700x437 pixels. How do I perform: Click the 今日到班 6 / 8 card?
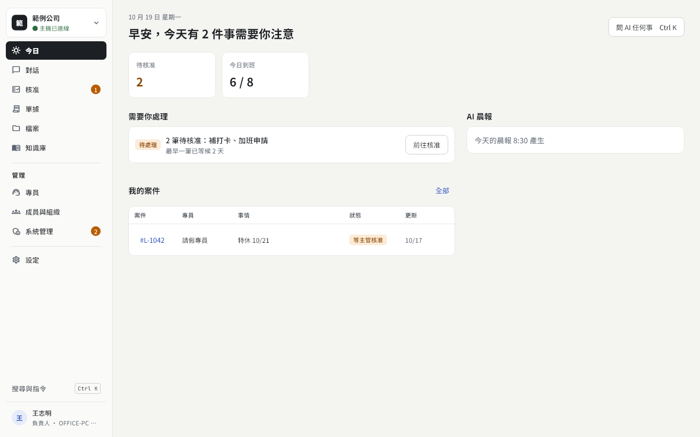[x=265, y=75]
